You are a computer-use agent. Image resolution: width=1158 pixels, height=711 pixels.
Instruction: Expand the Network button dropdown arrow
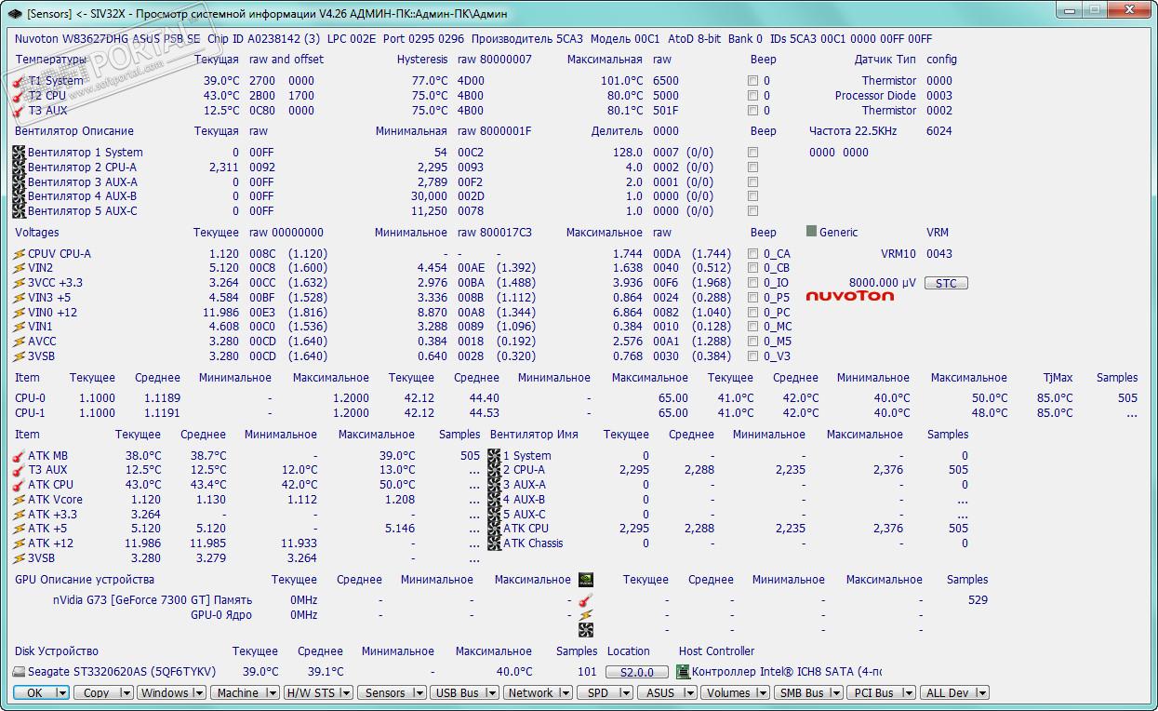tap(565, 693)
